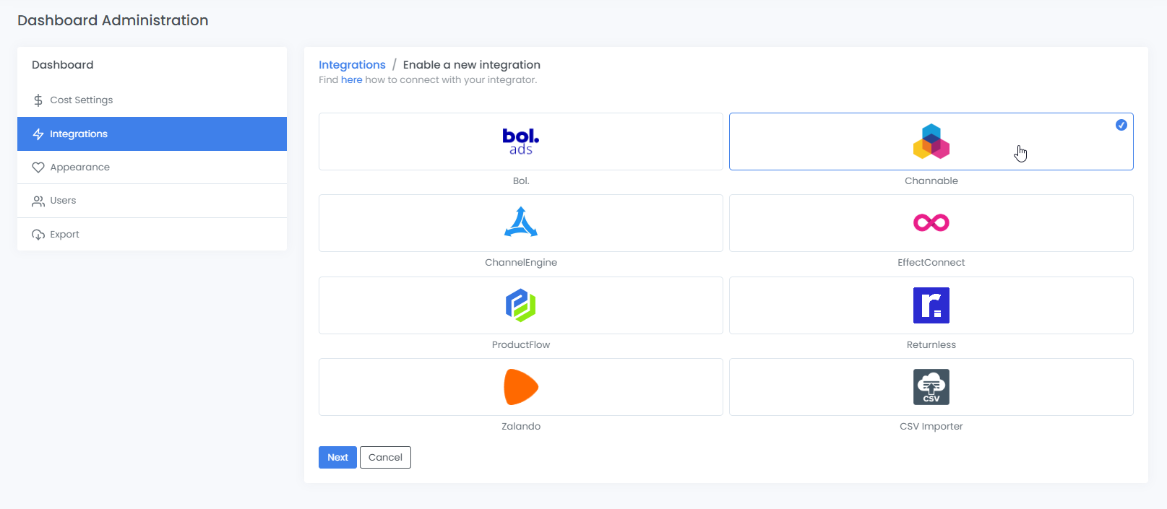The image size is (1167, 509).
Task: Click the 'EffectConnect' card label
Action: 931,263
